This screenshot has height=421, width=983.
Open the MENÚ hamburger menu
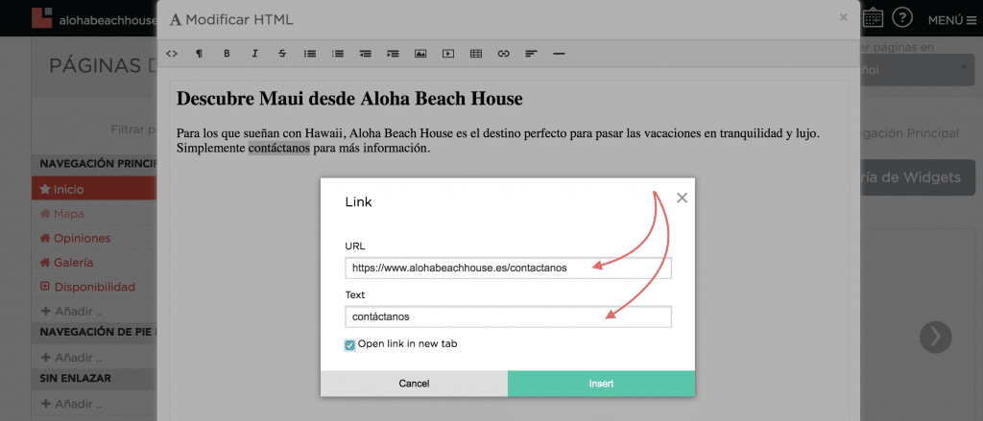click(951, 20)
